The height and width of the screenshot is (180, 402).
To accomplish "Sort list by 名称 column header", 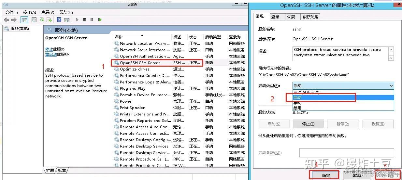I will (142, 37).
